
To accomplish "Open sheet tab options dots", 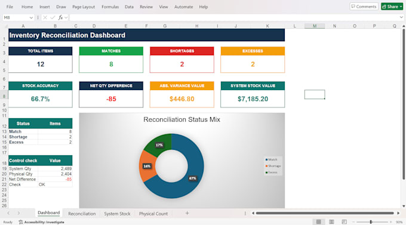I will (x=245, y=213).
